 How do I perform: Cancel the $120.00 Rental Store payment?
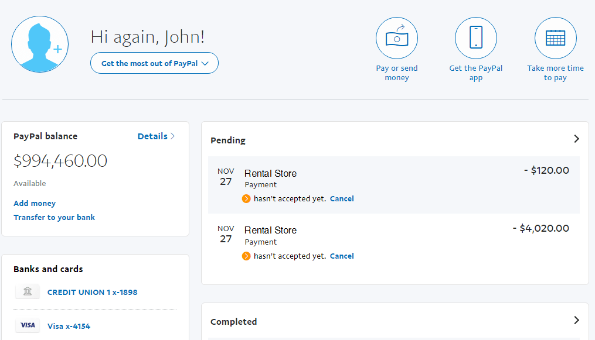click(342, 199)
